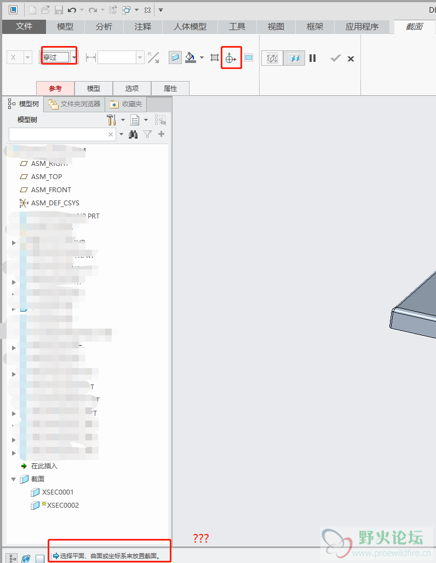Open the dropdown arrow beside the search field
Image resolution: width=436 pixels, height=563 pixels.
[x=121, y=134]
